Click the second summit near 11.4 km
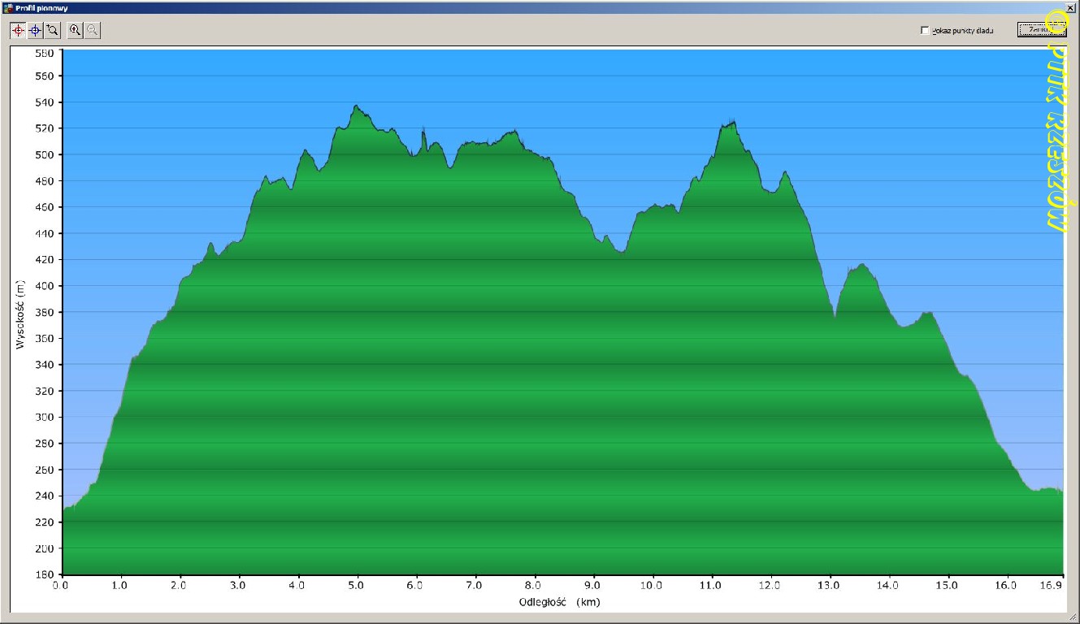The width and height of the screenshot is (1080, 624). pyautogui.click(x=733, y=123)
